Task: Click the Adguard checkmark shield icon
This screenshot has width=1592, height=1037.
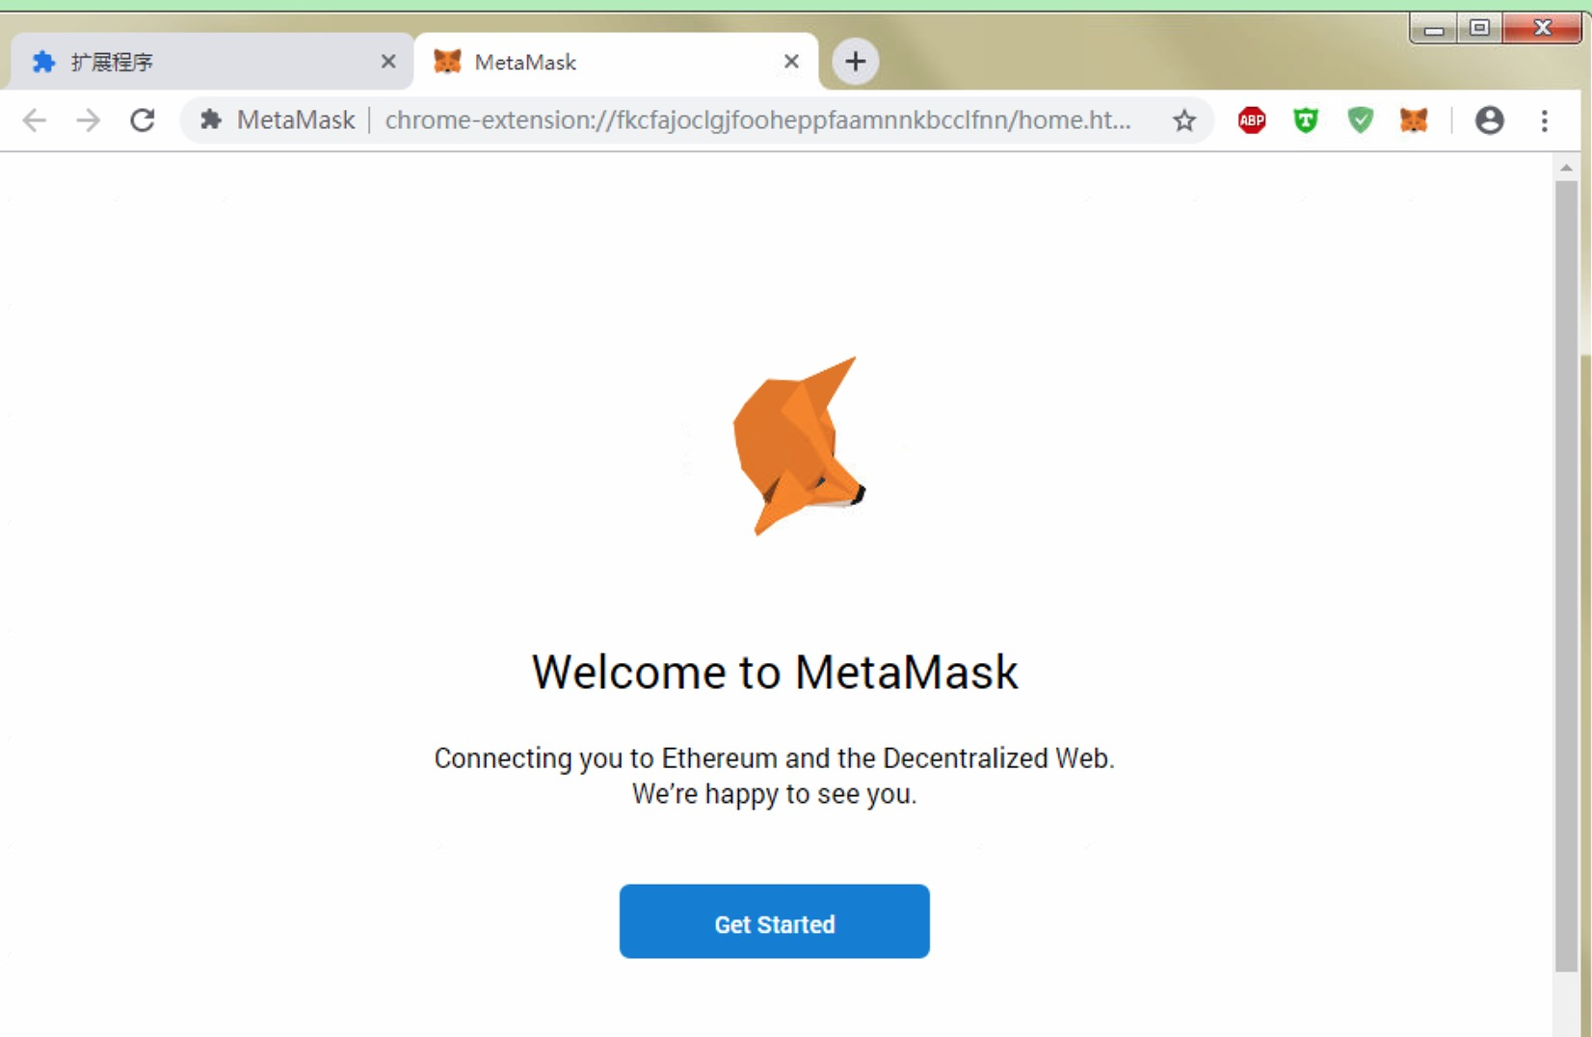Action: point(1360,120)
